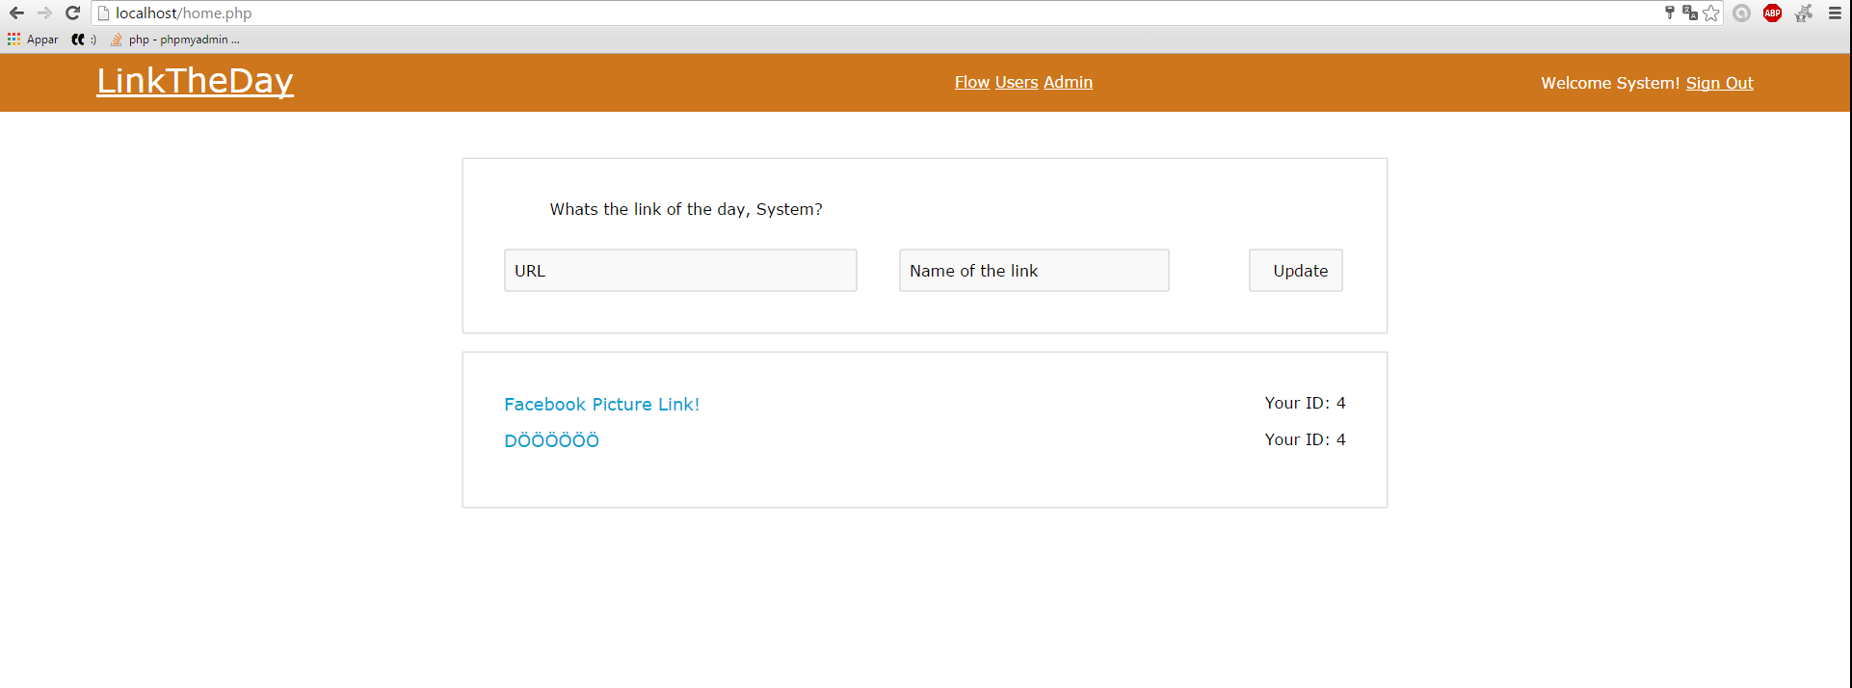Click the saved password key icon
Viewport: 1852px width, 688px height.
point(1669,13)
